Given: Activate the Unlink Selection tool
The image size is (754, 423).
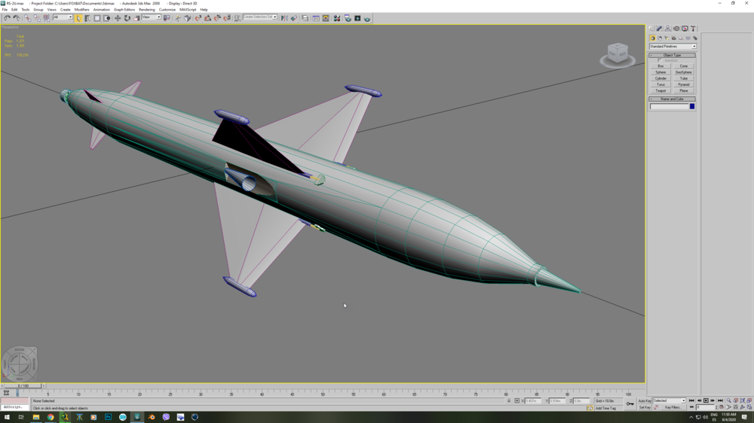Looking at the screenshot, I should click(x=37, y=18).
